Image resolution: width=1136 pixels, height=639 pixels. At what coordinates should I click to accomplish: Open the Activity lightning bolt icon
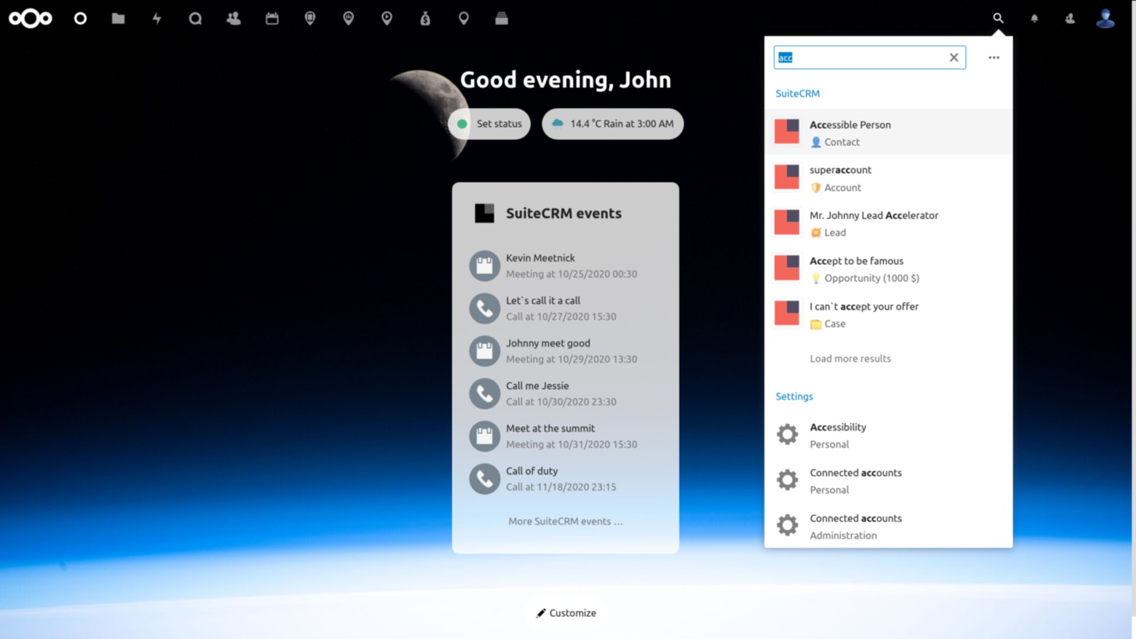pos(157,18)
